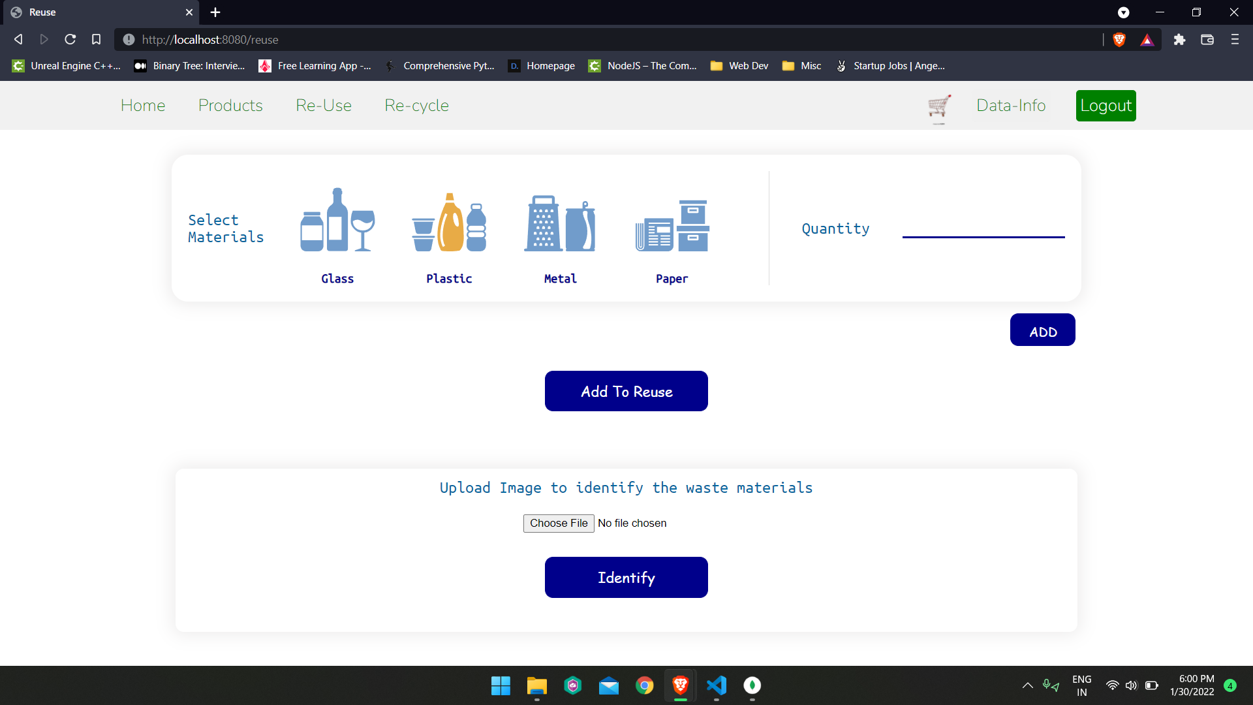Select the Paper material icon

point(672,225)
